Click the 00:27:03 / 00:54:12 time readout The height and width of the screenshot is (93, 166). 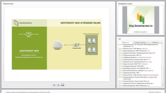click(x=155, y=92)
